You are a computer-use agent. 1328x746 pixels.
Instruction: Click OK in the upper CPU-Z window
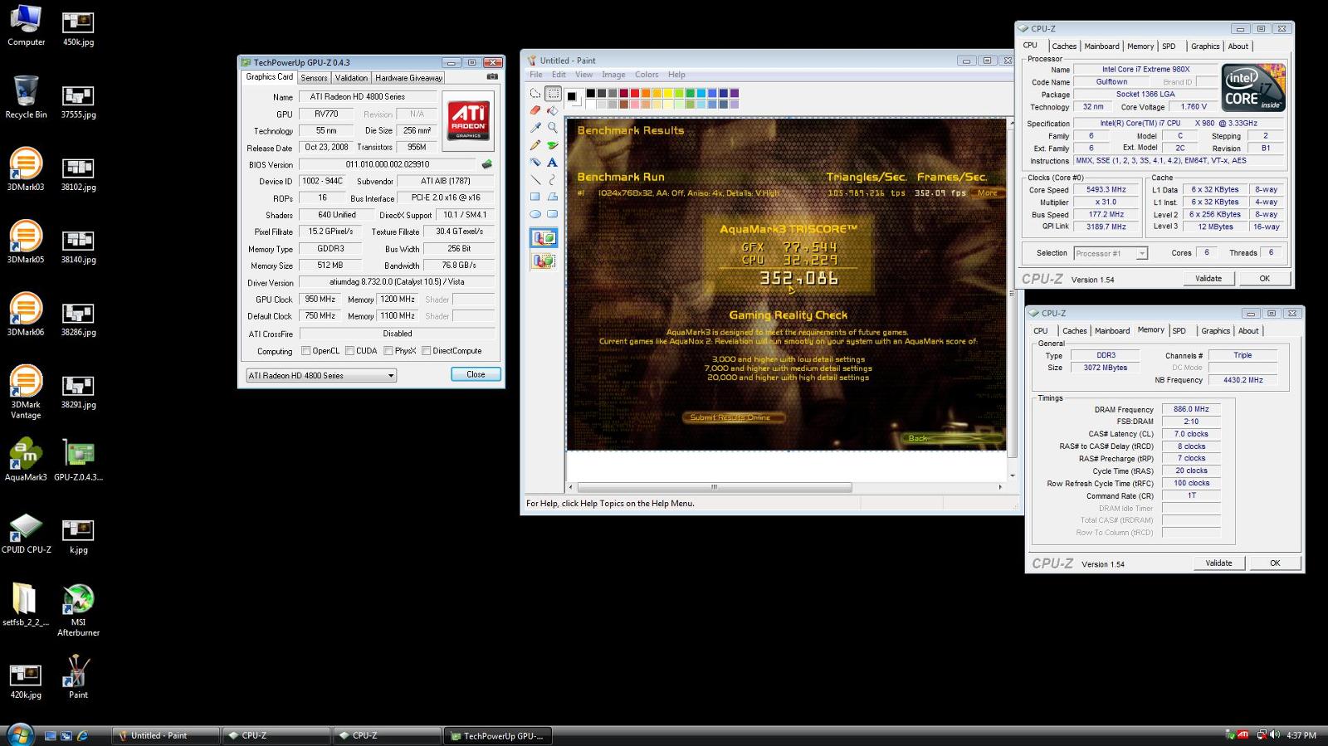(x=1264, y=279)
